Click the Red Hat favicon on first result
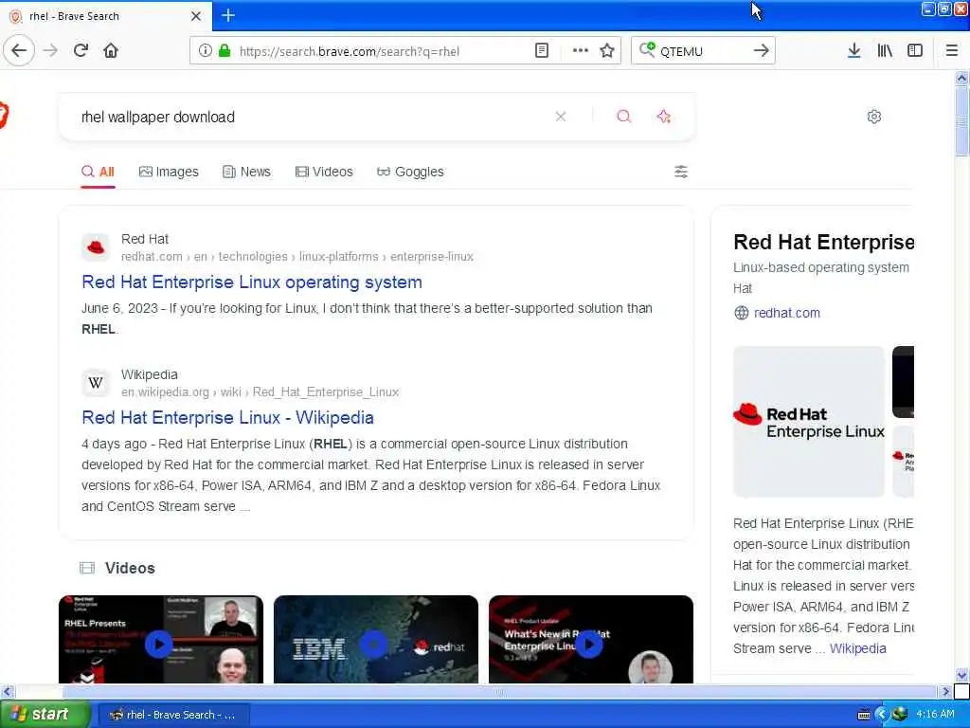Screen dimensions: 970x728 click(x=96, y=247)
